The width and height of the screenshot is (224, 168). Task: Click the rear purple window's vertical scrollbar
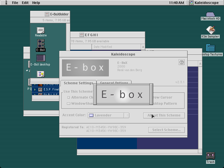[200, 108]
